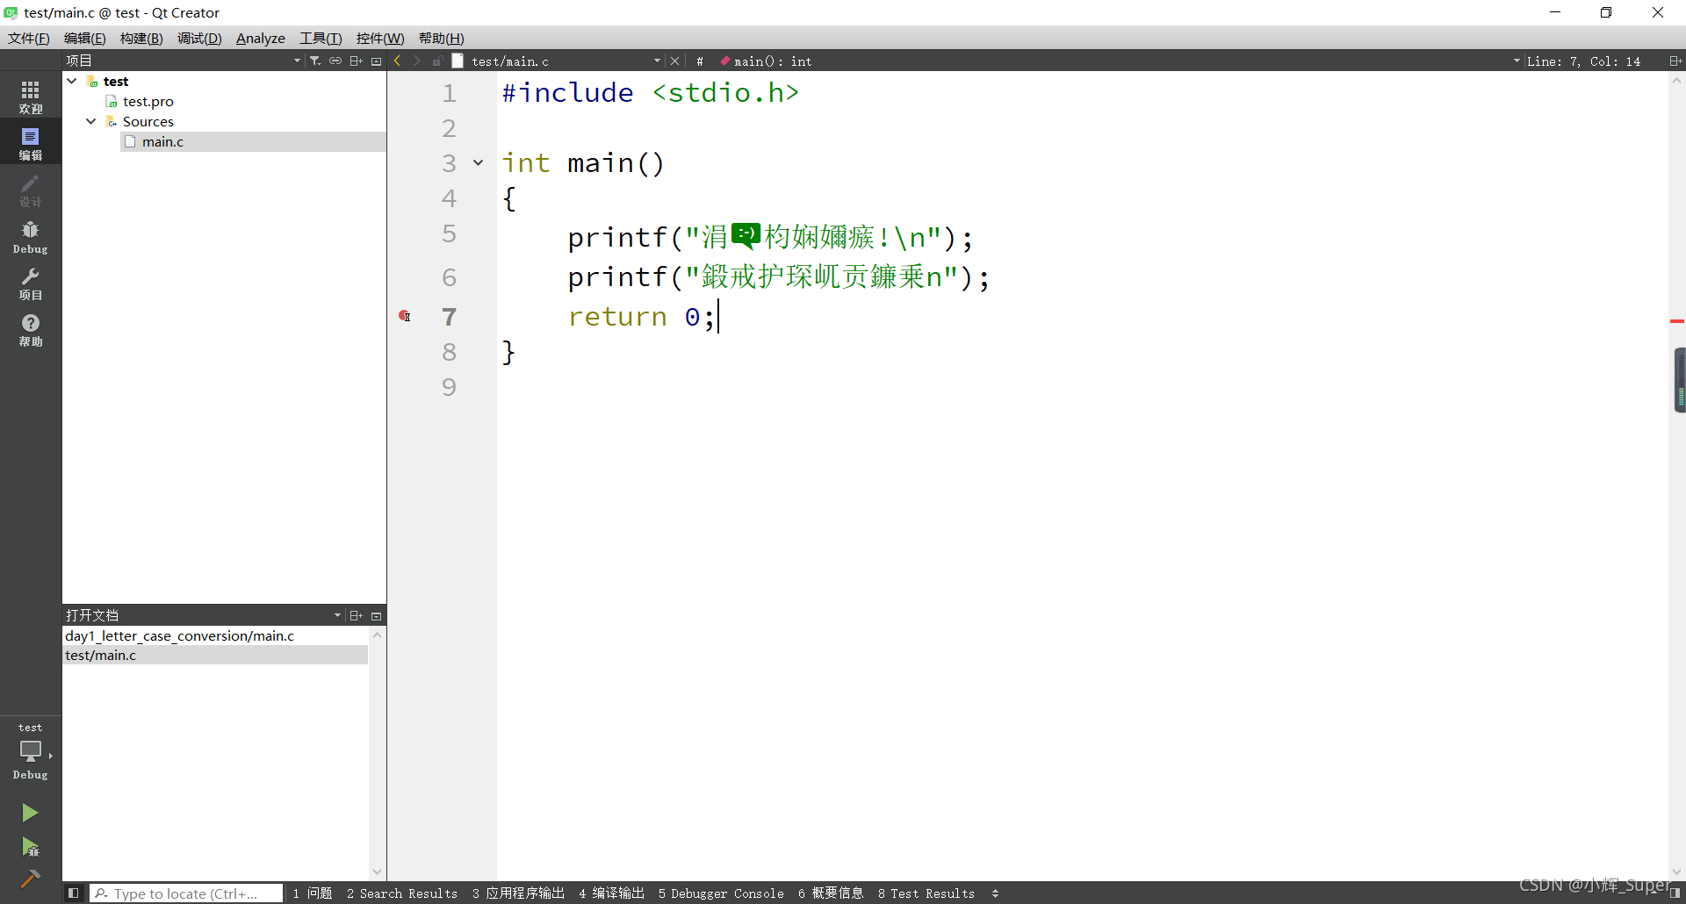Click the # symbol outline button
The image size is (1686, 904).
700,61
